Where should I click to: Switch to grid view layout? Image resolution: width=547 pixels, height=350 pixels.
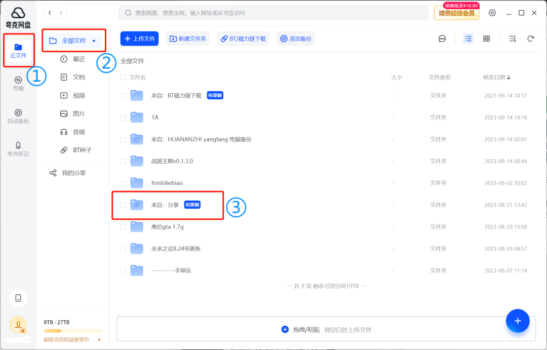click(486, 38)
